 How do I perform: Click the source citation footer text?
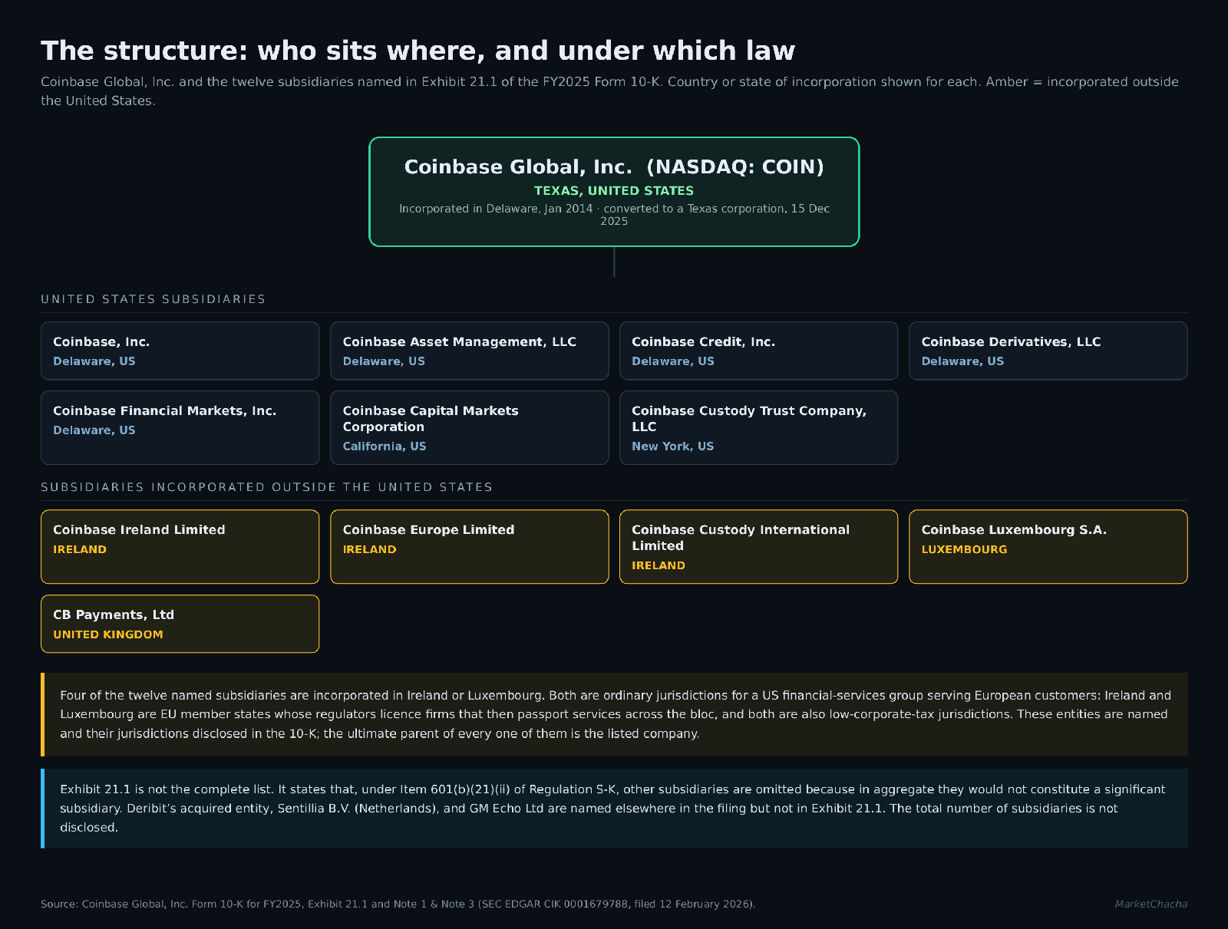(398, 904)
